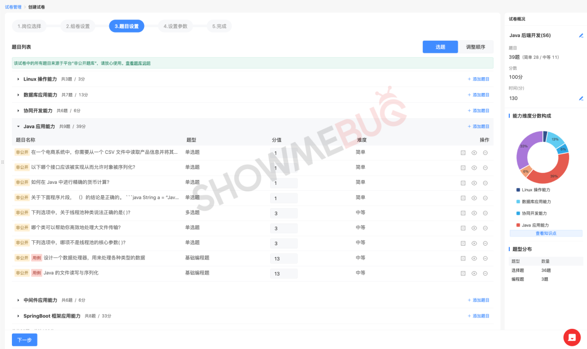Remove the 数据处理器 programming question

coord(485,258)
